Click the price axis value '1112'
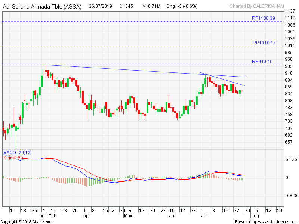 [x=290, y=18]
